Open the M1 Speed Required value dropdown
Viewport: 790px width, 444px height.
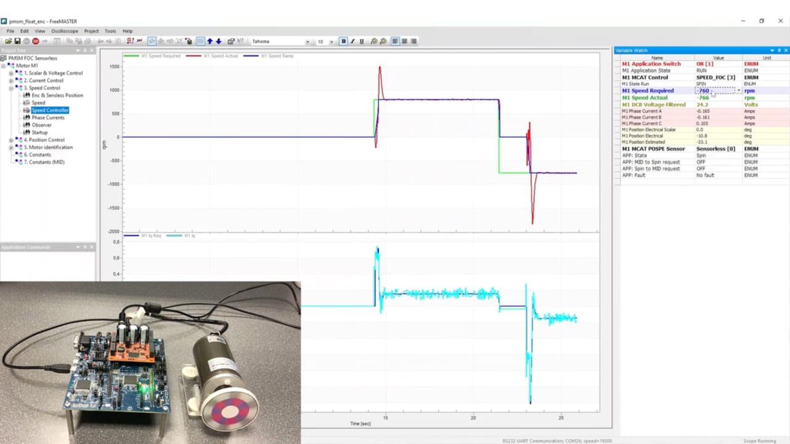738,91
